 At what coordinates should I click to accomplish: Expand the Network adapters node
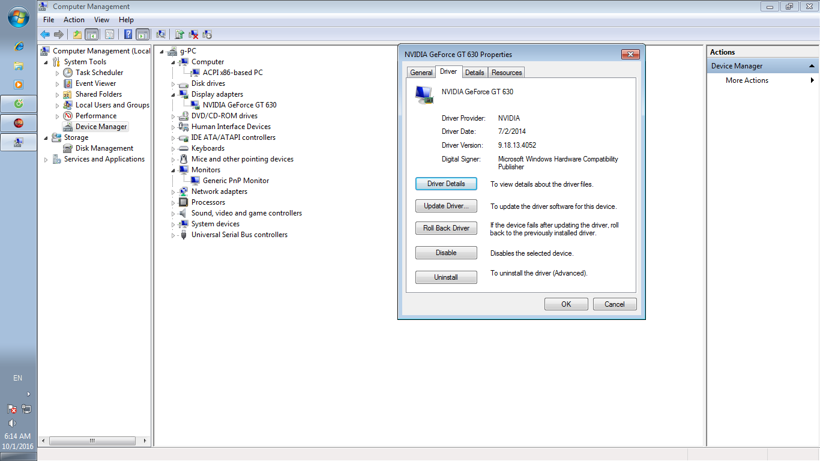pyautogui.click(x=173, y=192)
